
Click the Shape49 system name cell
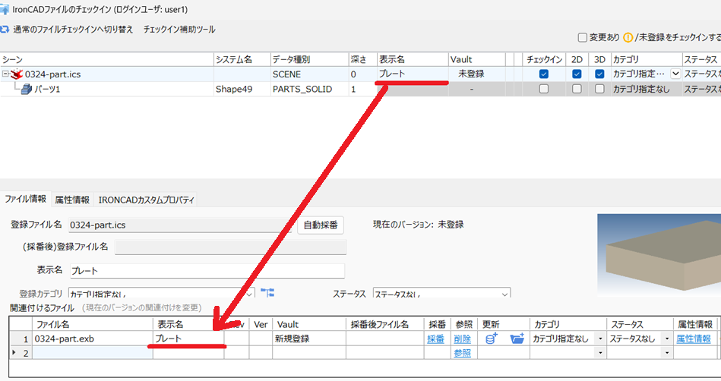[242, 89]
